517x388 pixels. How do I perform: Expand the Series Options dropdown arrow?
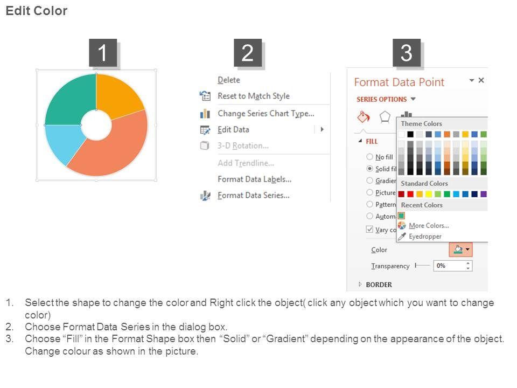414,99
